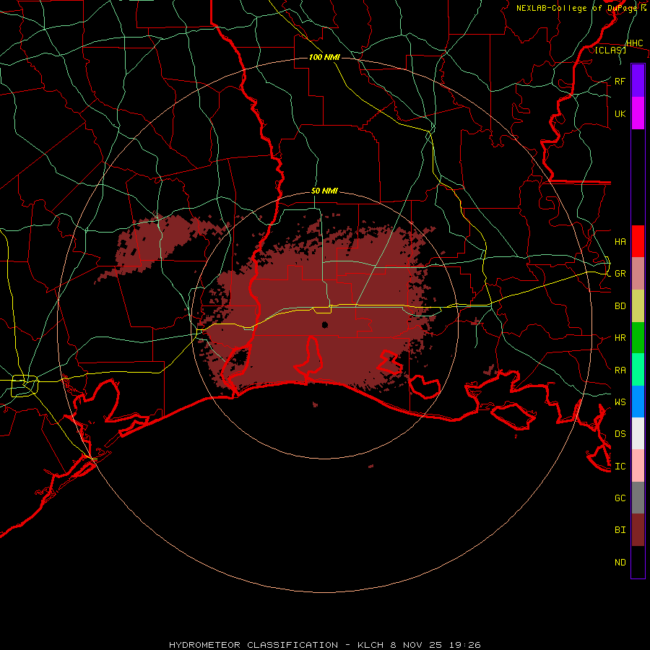Click the BD yellow legend swatch

pyautogui.click(x=638, y=306)
